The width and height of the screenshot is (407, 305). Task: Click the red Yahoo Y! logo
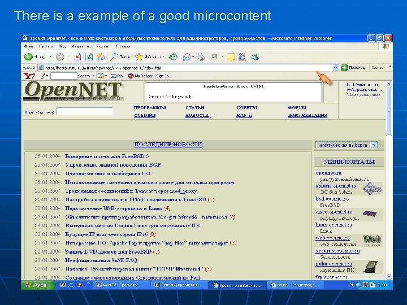[29, 76]
